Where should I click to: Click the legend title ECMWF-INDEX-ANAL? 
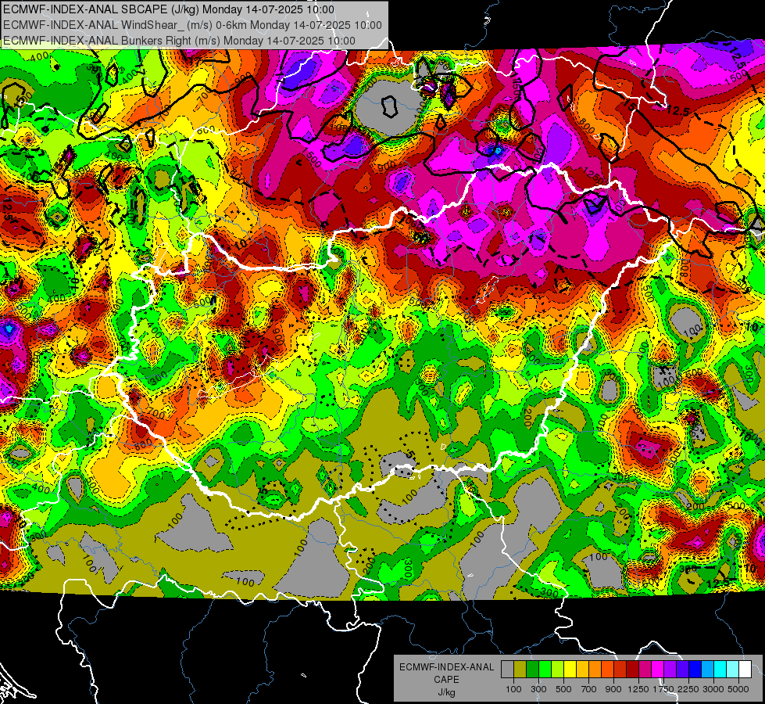446,667
